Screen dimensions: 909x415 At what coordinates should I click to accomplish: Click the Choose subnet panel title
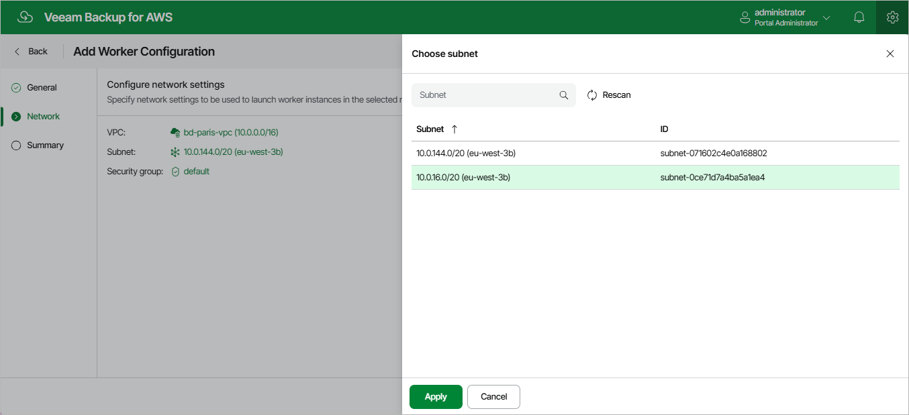click(444, 54)
